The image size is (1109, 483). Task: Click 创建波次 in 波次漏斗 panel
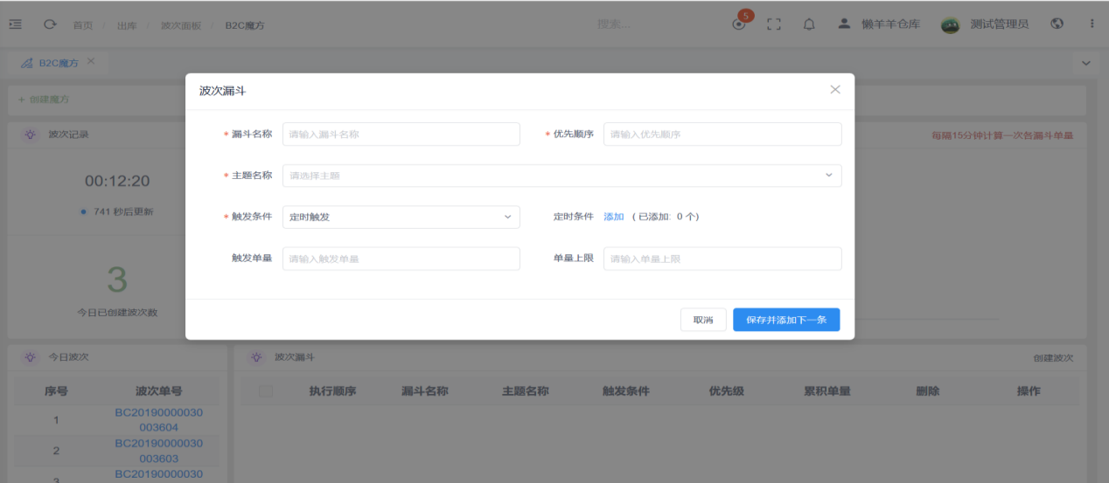tap(1053, 358)
